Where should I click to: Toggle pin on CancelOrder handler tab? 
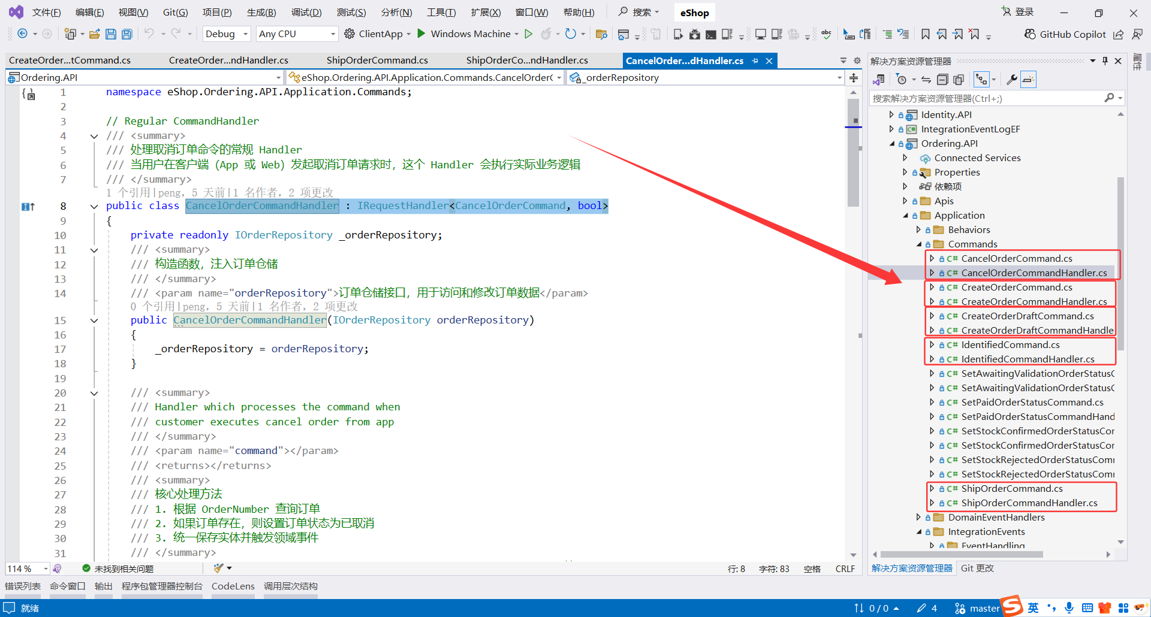[755, 61]
